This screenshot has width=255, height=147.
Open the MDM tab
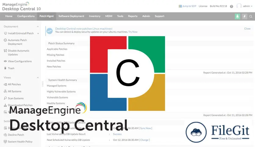coord(109,16)
